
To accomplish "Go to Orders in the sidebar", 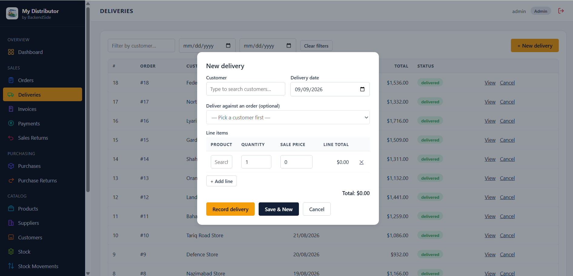I will [x=42, y=80].
